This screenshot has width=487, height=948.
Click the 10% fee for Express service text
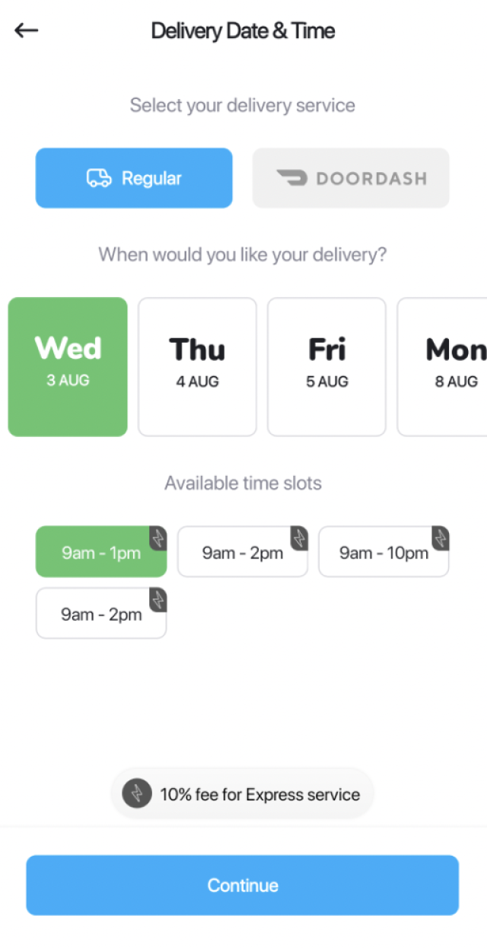[x=259, y=794]
